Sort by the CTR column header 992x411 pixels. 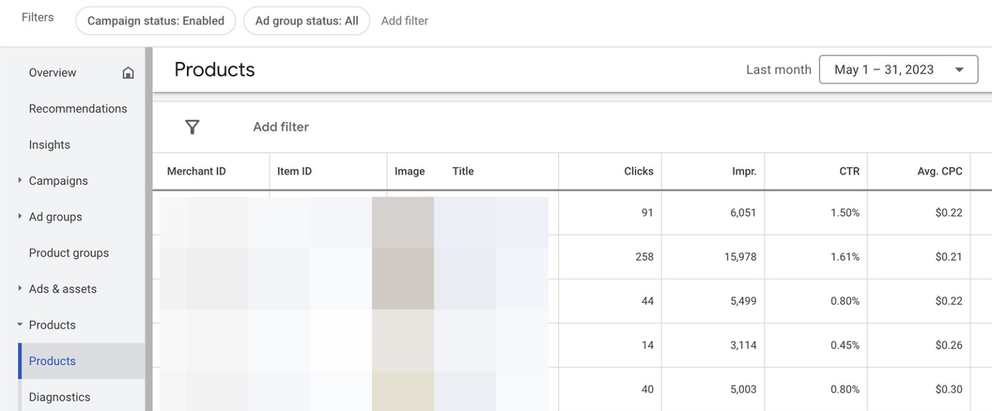(x=849, y=172)
